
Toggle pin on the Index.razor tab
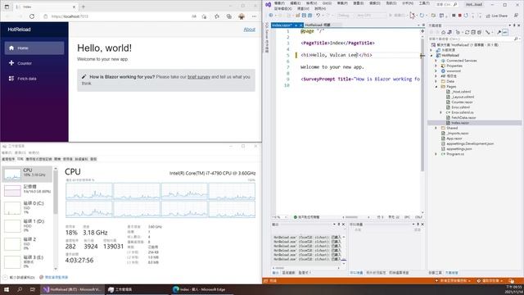(x=296, y=25)
